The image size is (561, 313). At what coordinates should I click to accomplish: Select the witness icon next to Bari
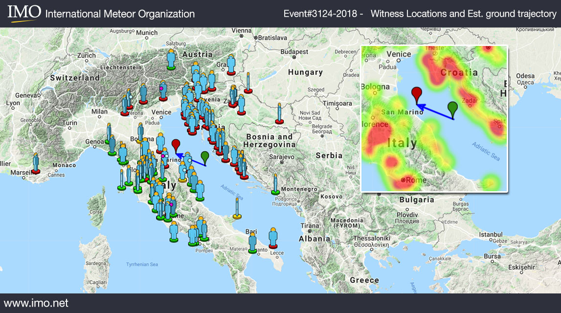pos(252,242)
